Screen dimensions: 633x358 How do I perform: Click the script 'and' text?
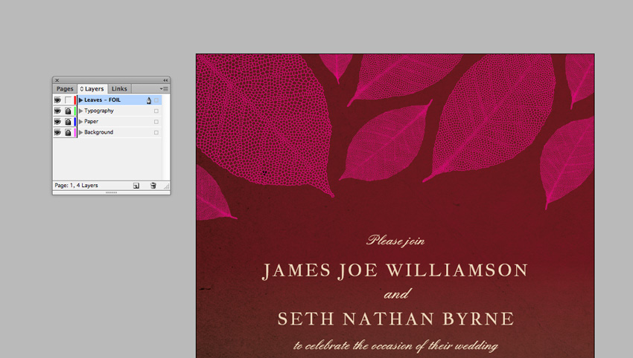click(x=397, y=294)
